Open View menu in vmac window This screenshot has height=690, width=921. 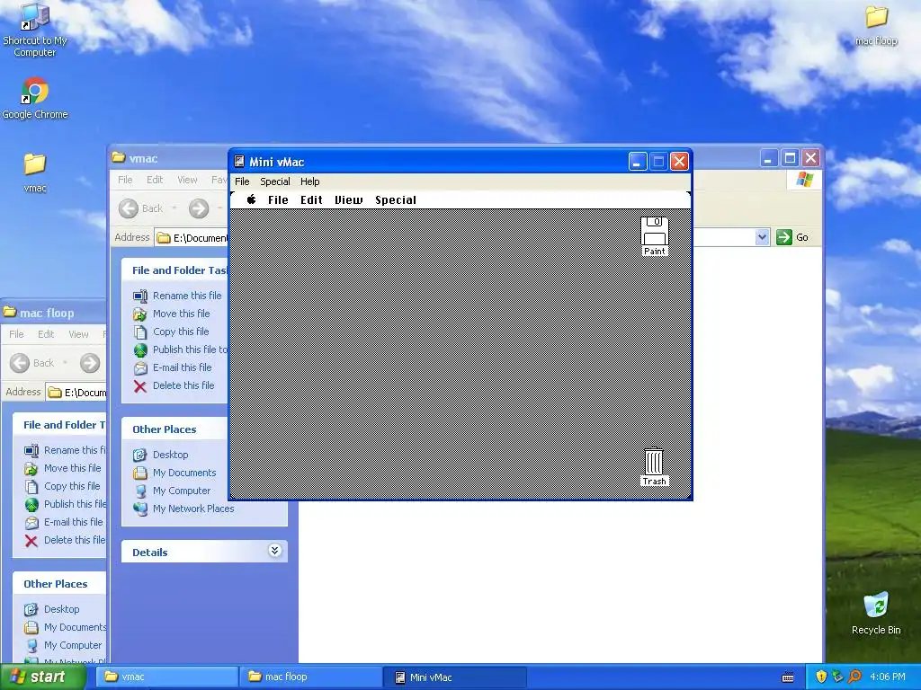coord(187,180)
